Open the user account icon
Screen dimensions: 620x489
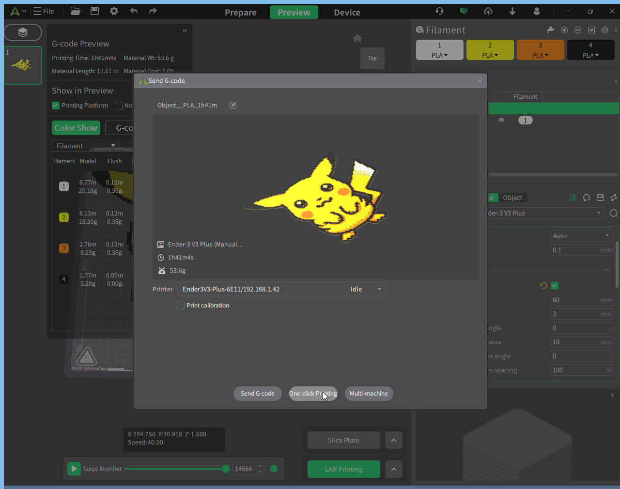pos(536,11)
